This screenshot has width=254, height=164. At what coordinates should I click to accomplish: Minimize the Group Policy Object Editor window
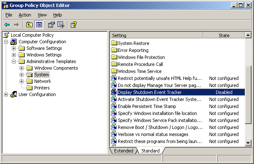coord(234,5)
